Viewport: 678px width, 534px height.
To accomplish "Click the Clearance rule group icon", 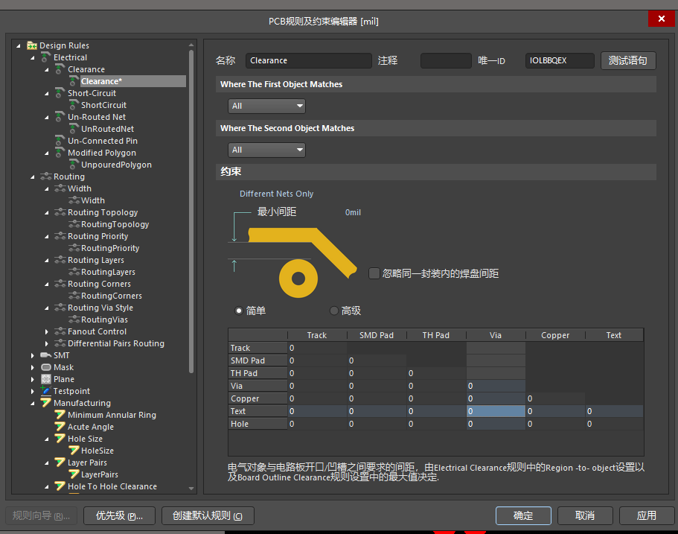I will (60, 69).
